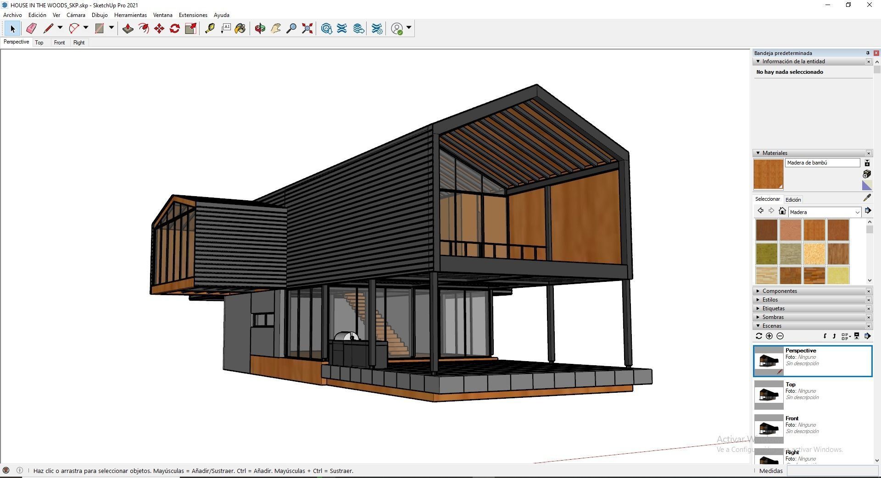Choose the pencil Line tool
This screenshot has height=478, width=881.
48,28
